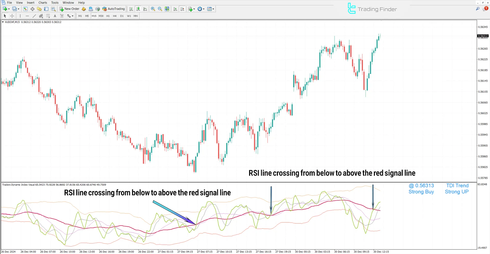Toggle chart shift from right edge
Image resolution: width=490 pixels, height=254 pixels.
click(182, 9)
